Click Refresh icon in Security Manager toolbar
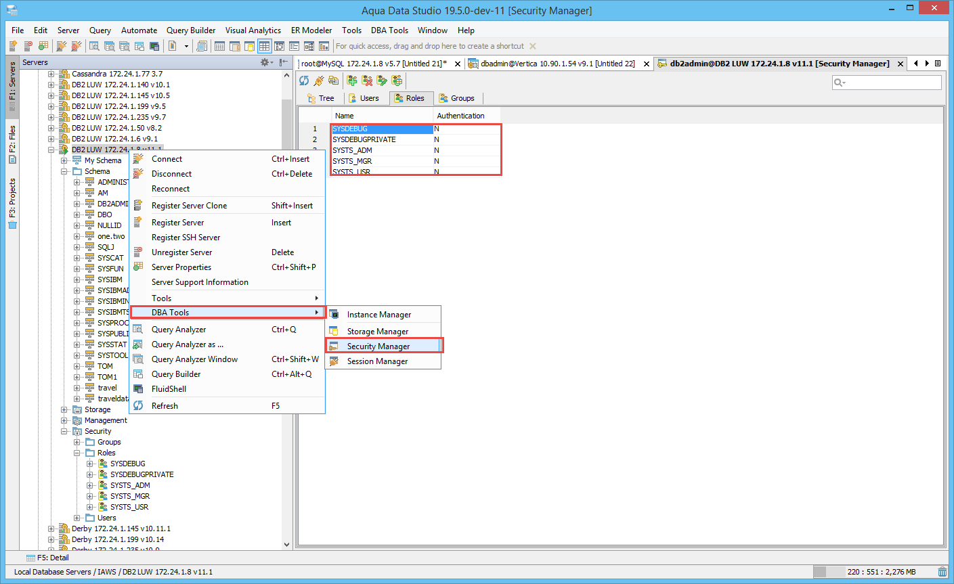This screenshot has width=954, height=584. (304, 81)
